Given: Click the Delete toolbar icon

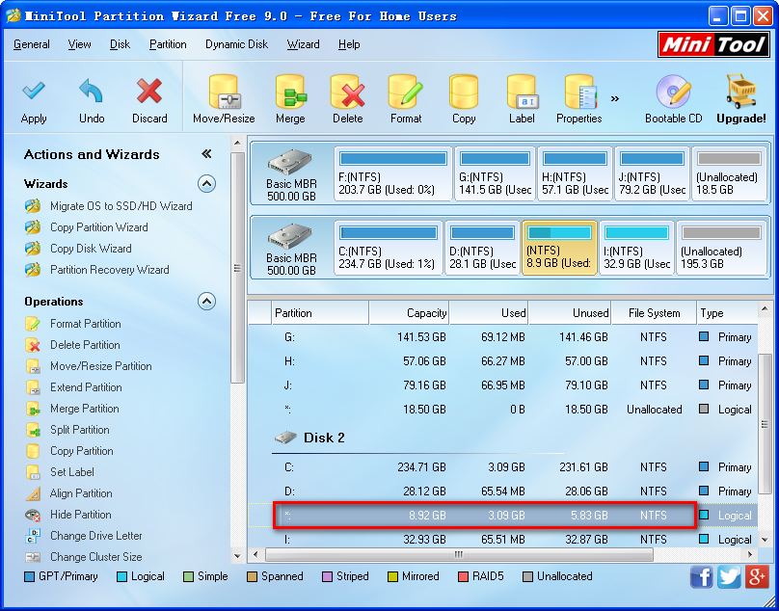Looking at the screenshot, I should pyautogui.click(x=348, y=92).
